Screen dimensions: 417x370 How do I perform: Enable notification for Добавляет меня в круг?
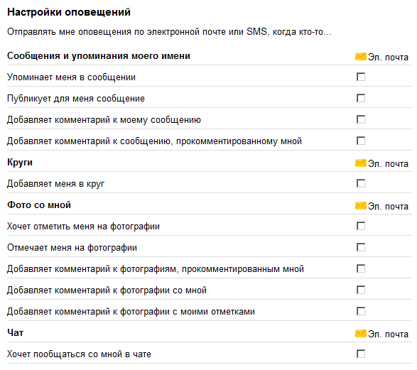361,183
